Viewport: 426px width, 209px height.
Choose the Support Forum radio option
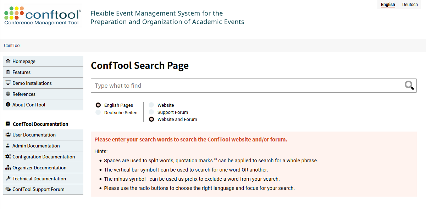pos(151,112)
